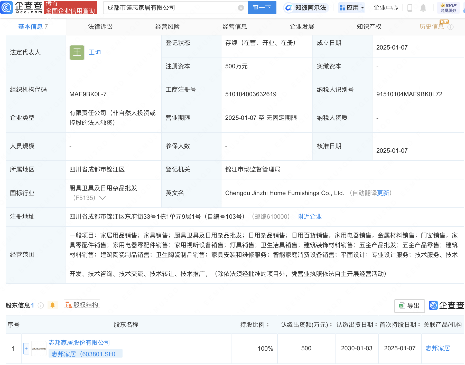The image size is (465, 365).
Task: Click the 知彼阿尔法 icon
Action: click(x=289, y=7)
